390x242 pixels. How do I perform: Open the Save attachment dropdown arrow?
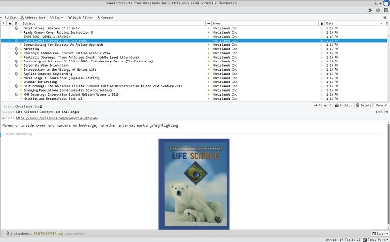(387, 234)
